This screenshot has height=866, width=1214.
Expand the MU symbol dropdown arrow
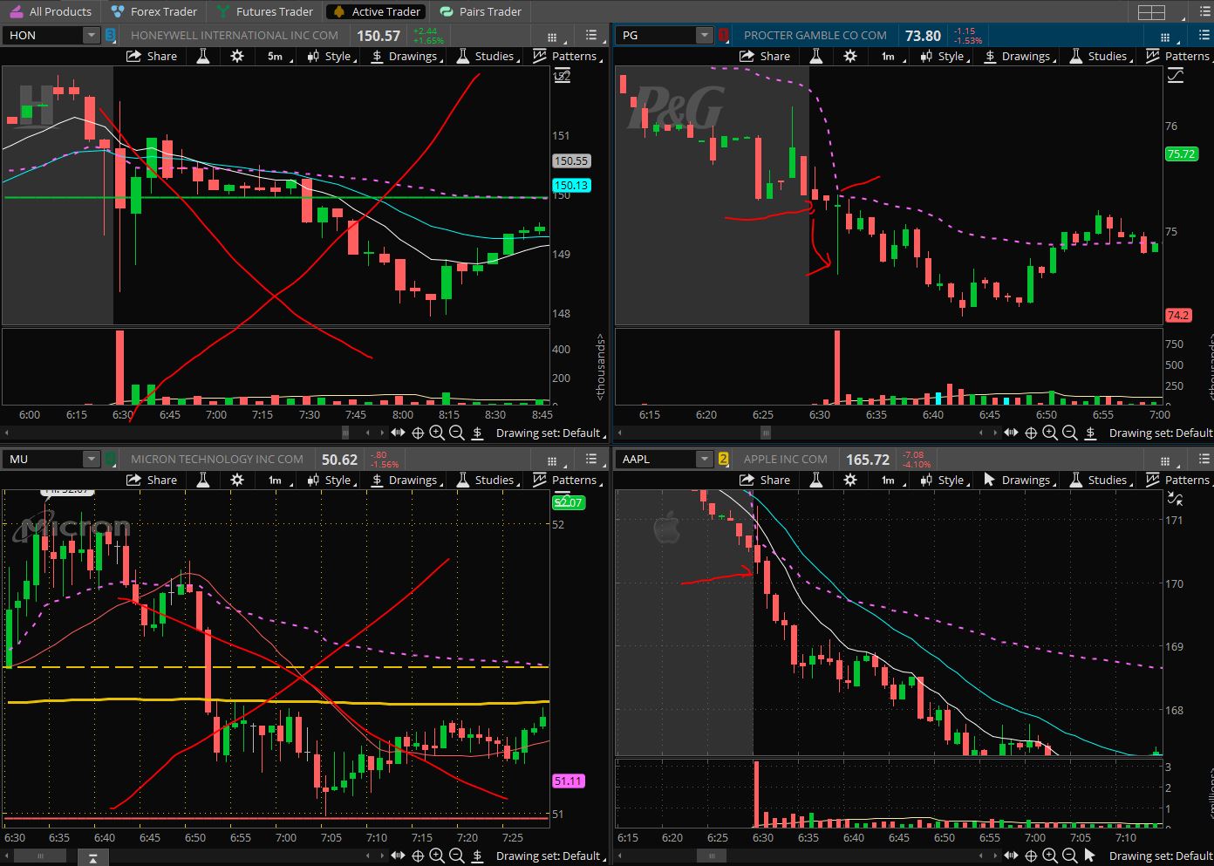click(x=92, y=459)
